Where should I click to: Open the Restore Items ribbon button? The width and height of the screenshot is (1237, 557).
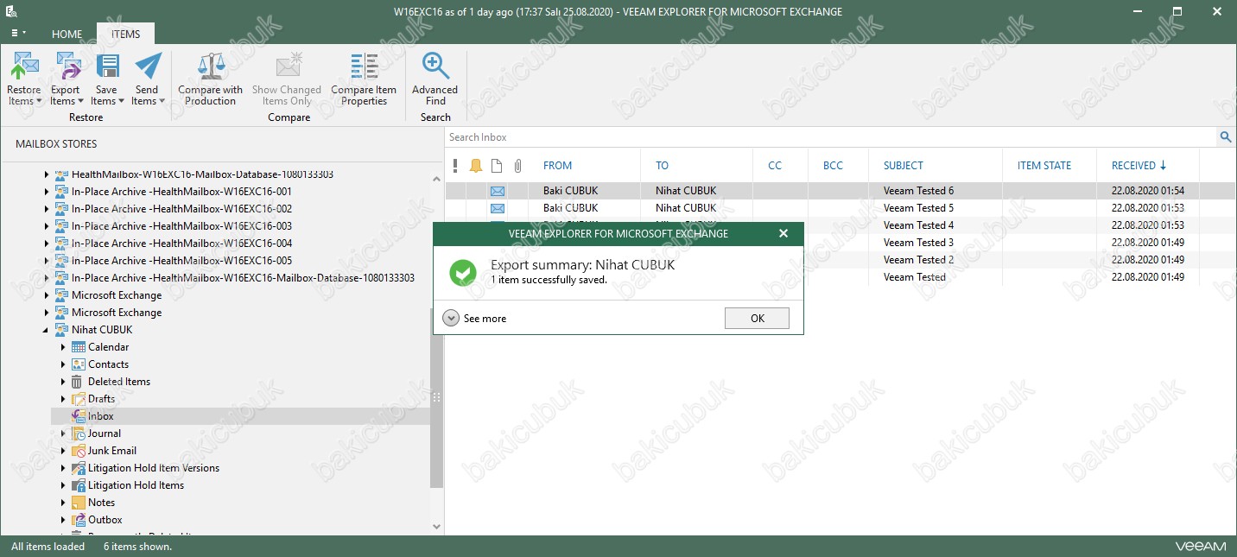coord(24,79)
